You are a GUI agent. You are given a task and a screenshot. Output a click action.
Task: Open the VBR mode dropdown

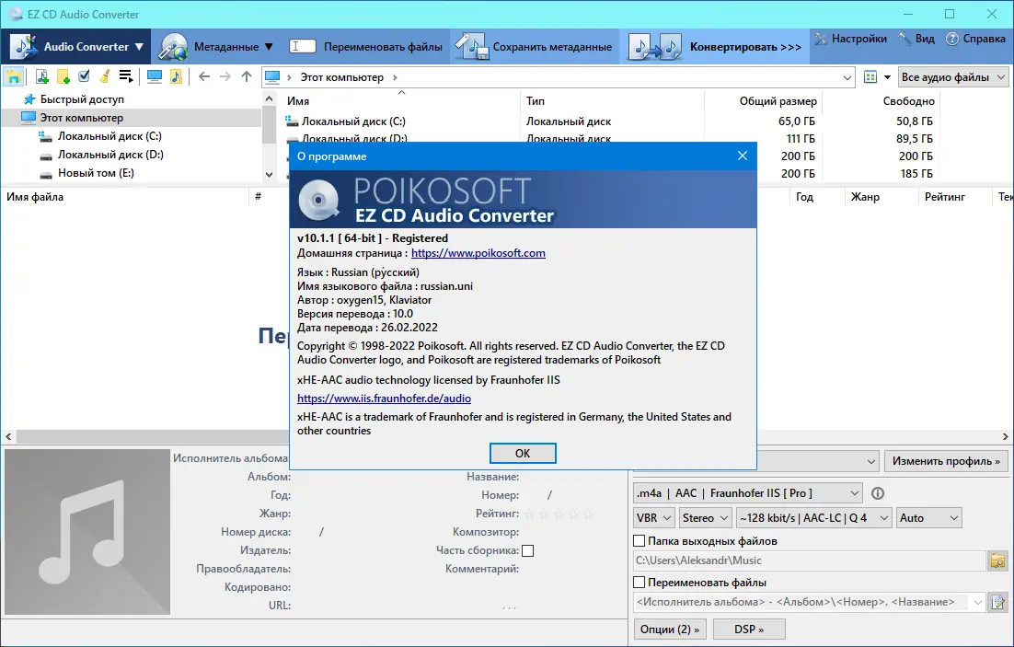(x=653, y=517)
